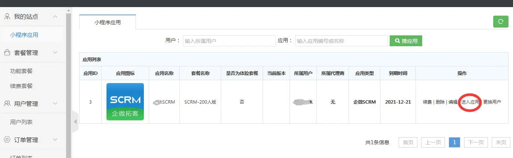Click the green refresh icon button

(501, 21)
